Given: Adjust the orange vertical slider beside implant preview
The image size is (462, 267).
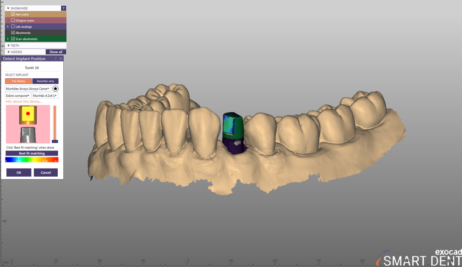Looking at the screenshot, I should [55, 124].
